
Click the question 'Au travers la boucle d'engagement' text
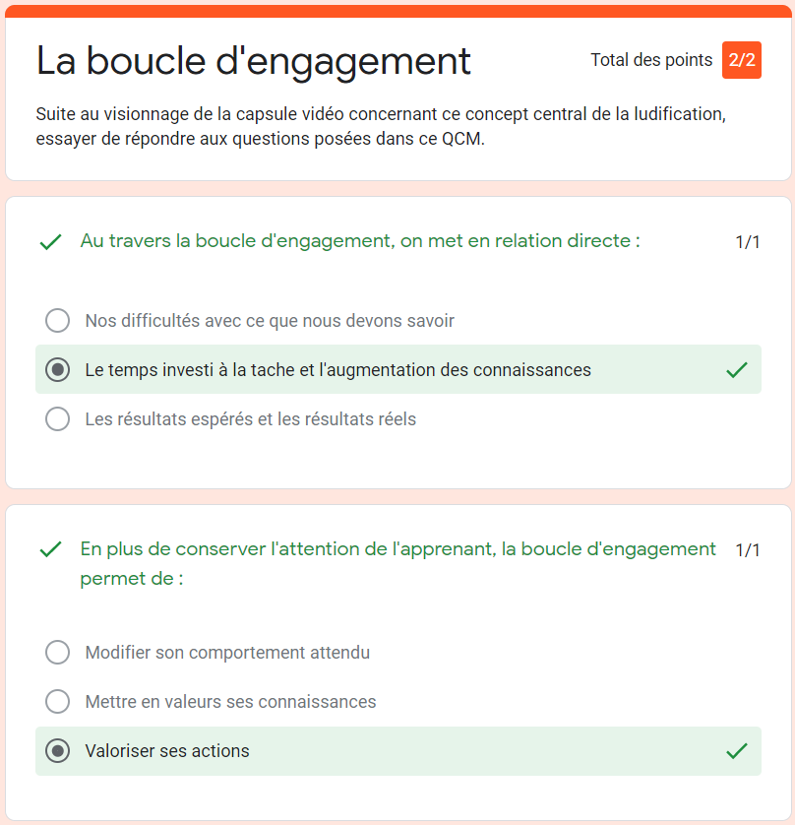(x=360, y=241)
